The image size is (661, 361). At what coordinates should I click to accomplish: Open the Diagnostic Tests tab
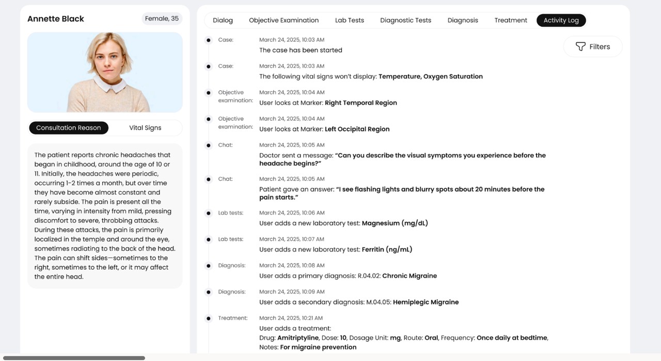click(x=405, y=20)
